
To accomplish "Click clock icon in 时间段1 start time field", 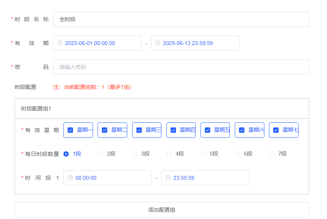I will (70, 178).
